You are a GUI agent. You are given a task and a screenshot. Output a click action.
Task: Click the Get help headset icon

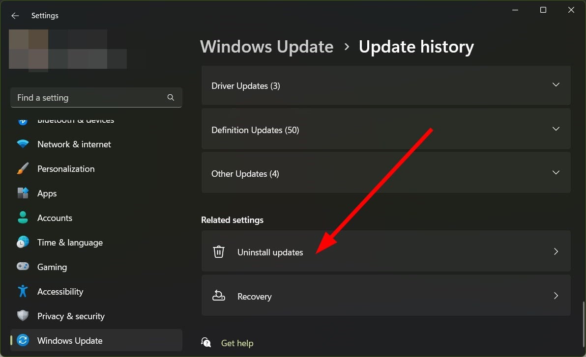(x=206, y=342)
